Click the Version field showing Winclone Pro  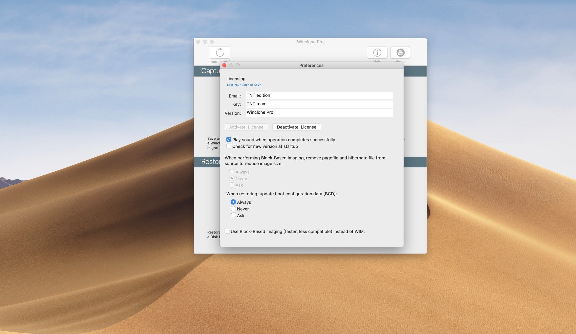tap(319, 112)
